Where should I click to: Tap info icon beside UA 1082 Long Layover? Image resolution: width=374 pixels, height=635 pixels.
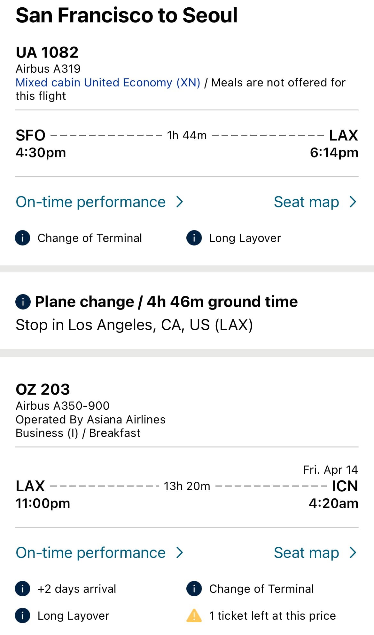pos(194,238)
